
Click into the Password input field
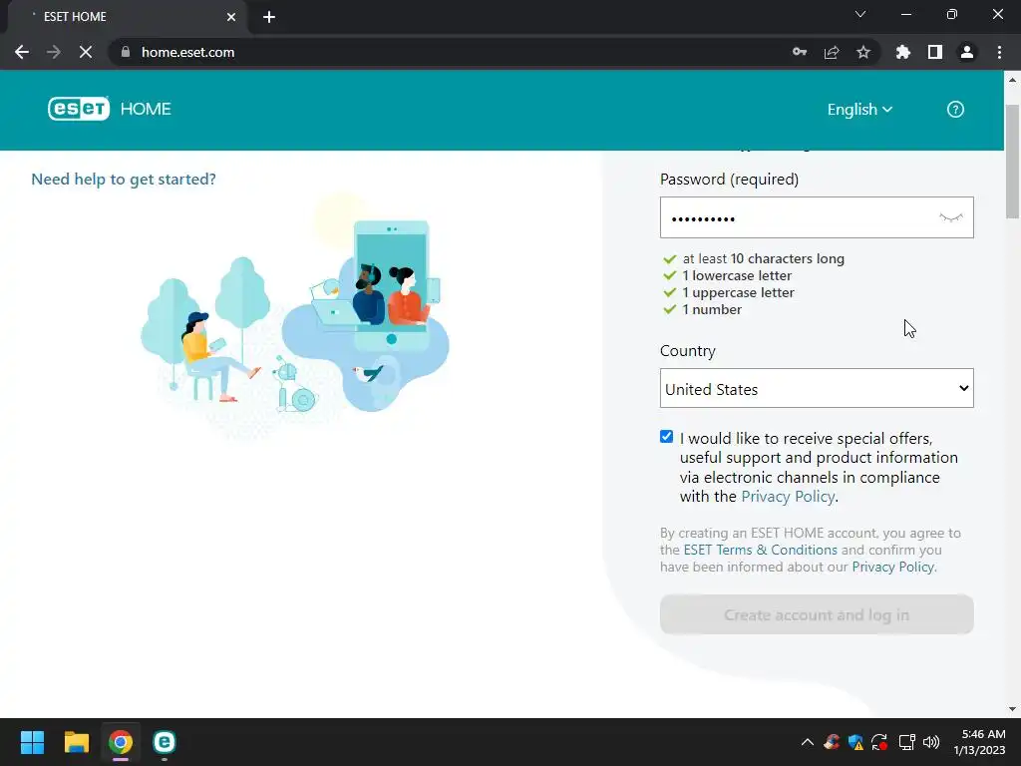coord(817,217)
